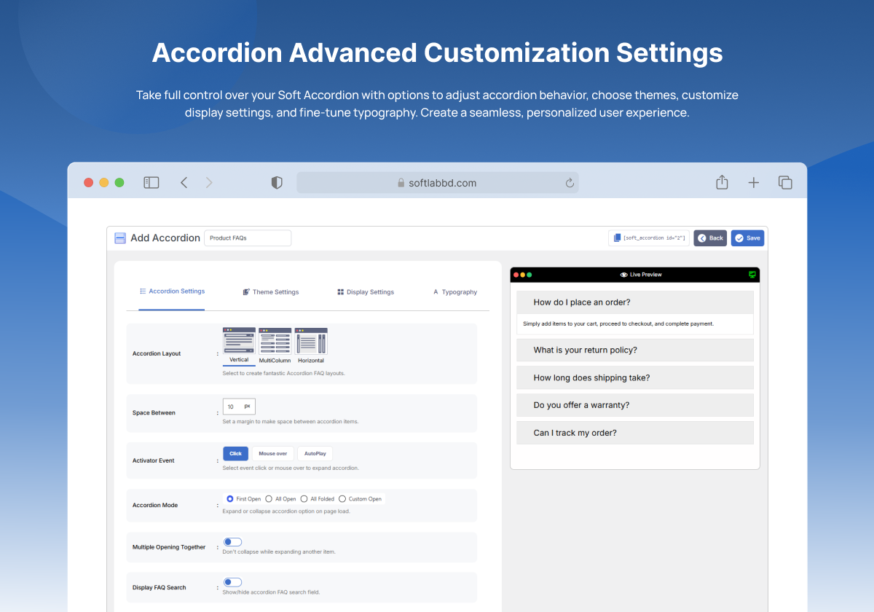Choose the Mouse over activator event
The height and width of the screenshot is (612, 874).
pyautogui.click(x=273, y=454)
